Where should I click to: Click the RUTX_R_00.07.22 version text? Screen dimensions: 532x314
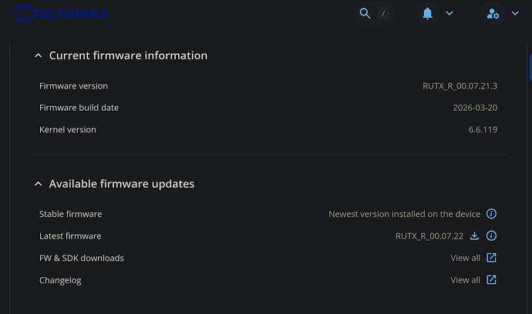click(430, 235)
